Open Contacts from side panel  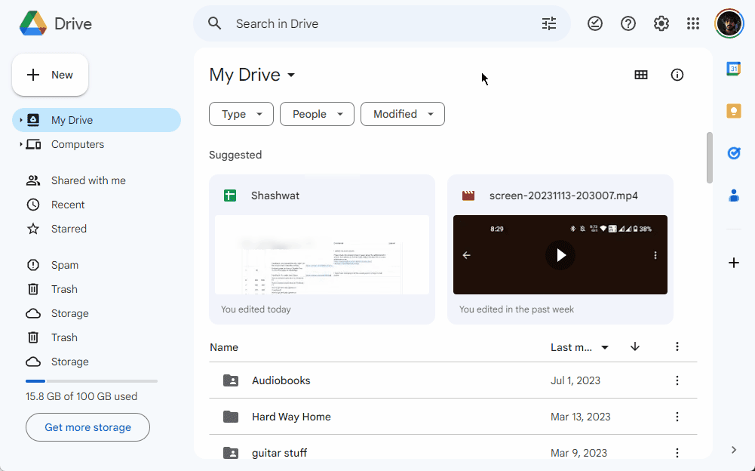click(733, 195)
